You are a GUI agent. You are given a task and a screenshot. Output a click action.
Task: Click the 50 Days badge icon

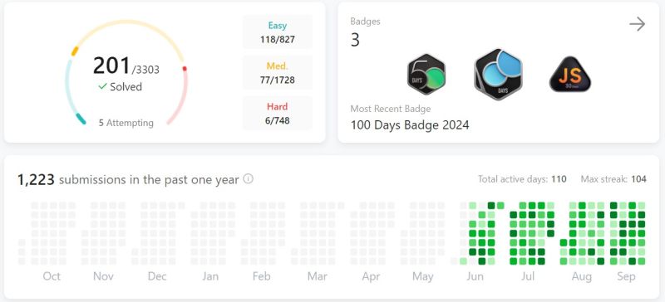pyautogui.click(x=426, y=75)
